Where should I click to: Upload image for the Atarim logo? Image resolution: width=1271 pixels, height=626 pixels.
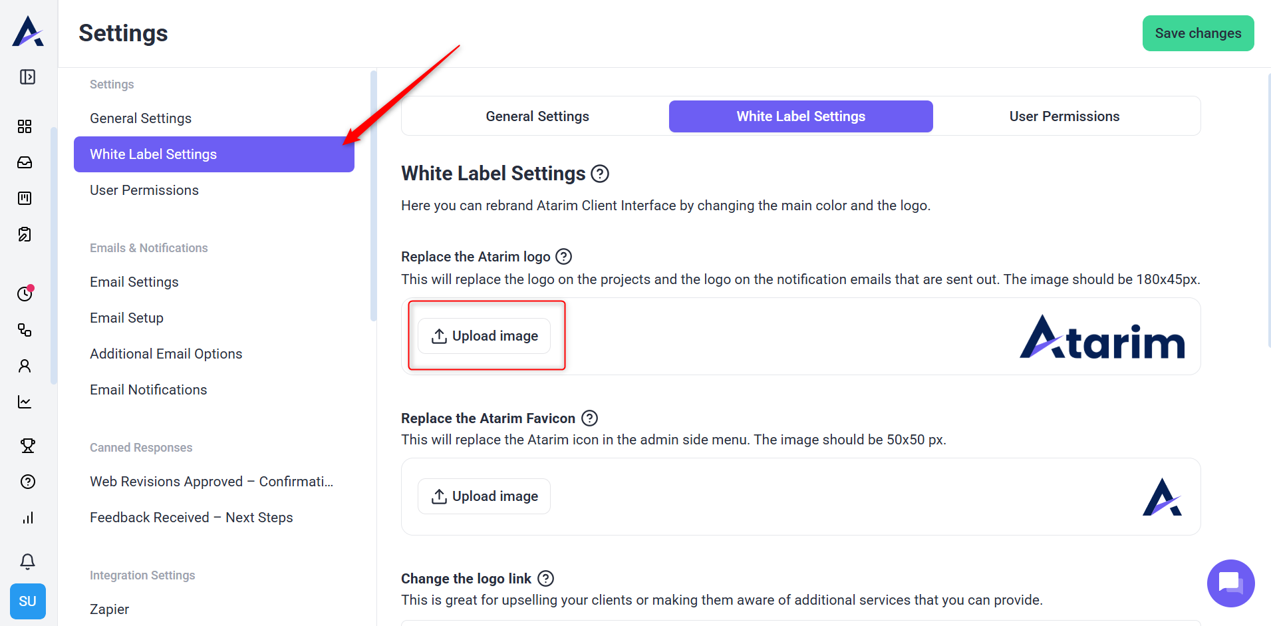(484, 336)
